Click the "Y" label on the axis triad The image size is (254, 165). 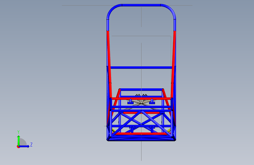[18, 132]
